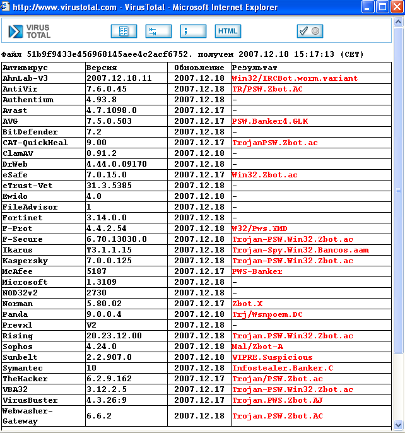Click result 'PSW.Banker4.GLK'
This screenshot has height=433, width=405.
click(270, 121)
